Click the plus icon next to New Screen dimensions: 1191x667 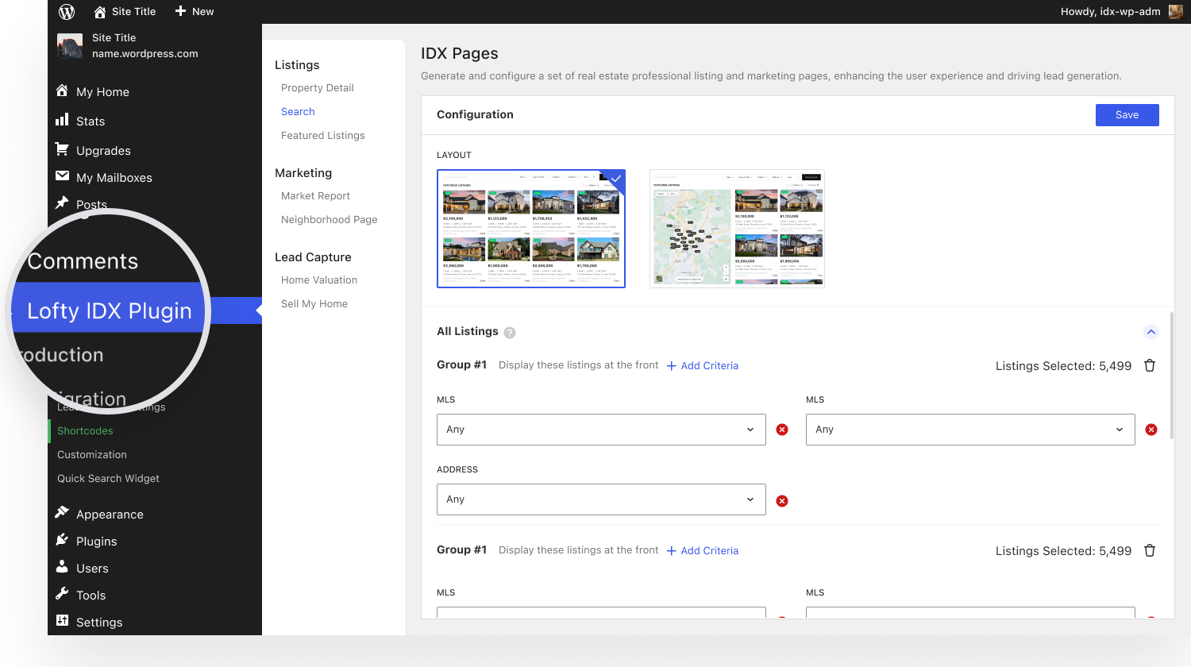point(180,11)
